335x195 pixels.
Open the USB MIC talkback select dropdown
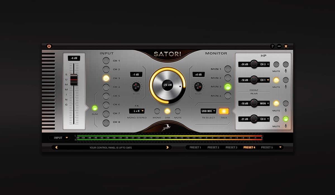[208, 111]
